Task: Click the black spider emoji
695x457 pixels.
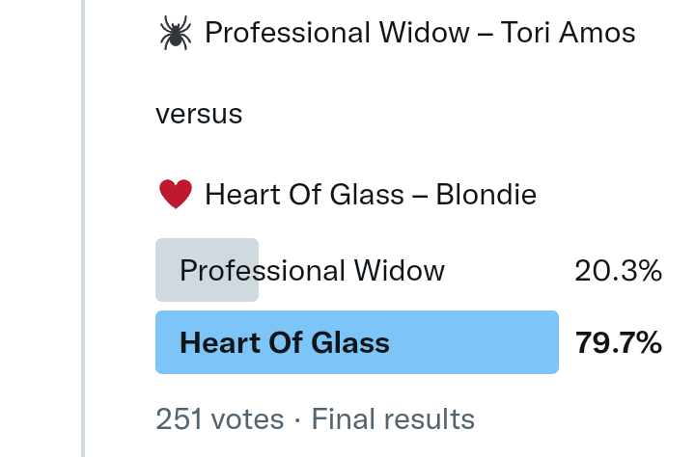Action: 175,34
